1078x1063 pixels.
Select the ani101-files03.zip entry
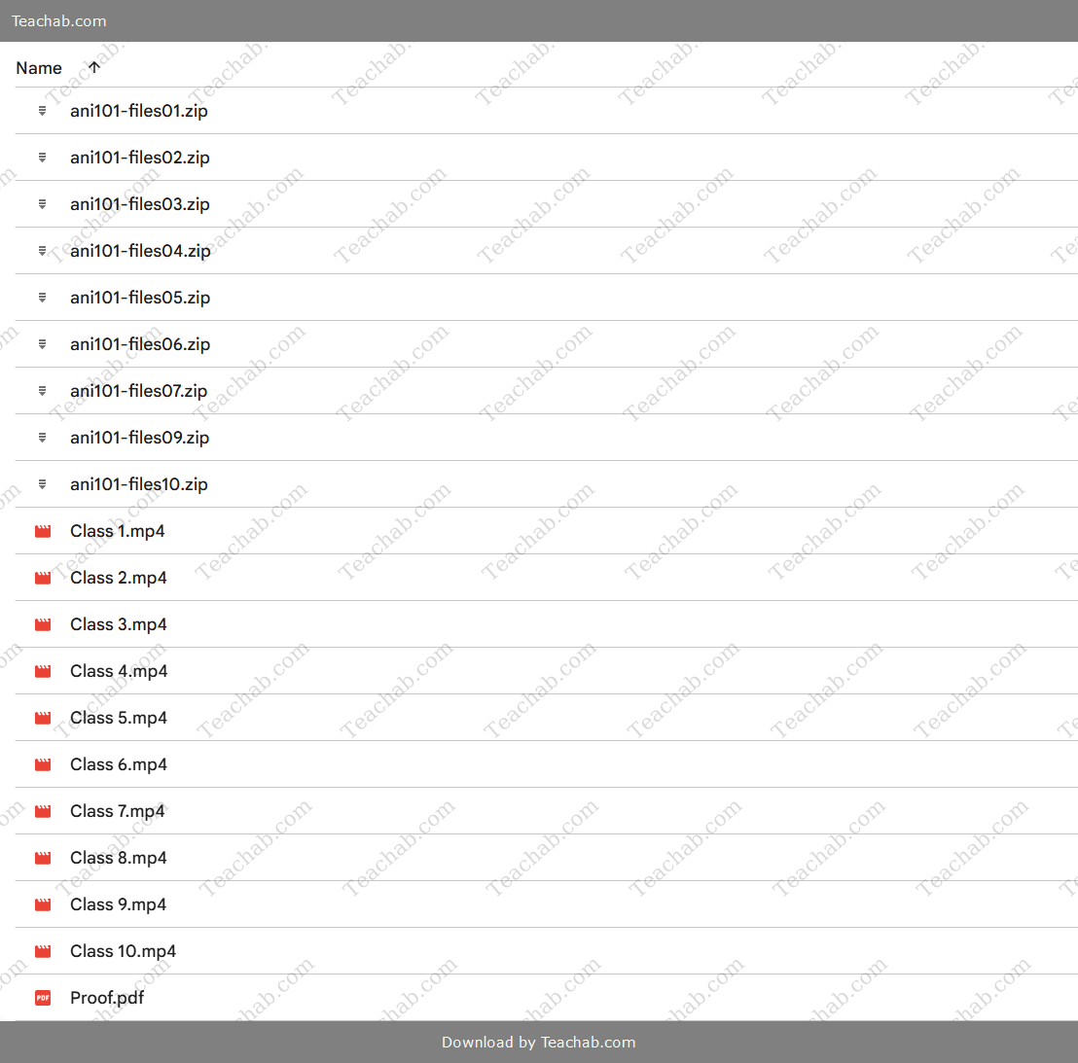pyautogui.click(x=139, y=204)
